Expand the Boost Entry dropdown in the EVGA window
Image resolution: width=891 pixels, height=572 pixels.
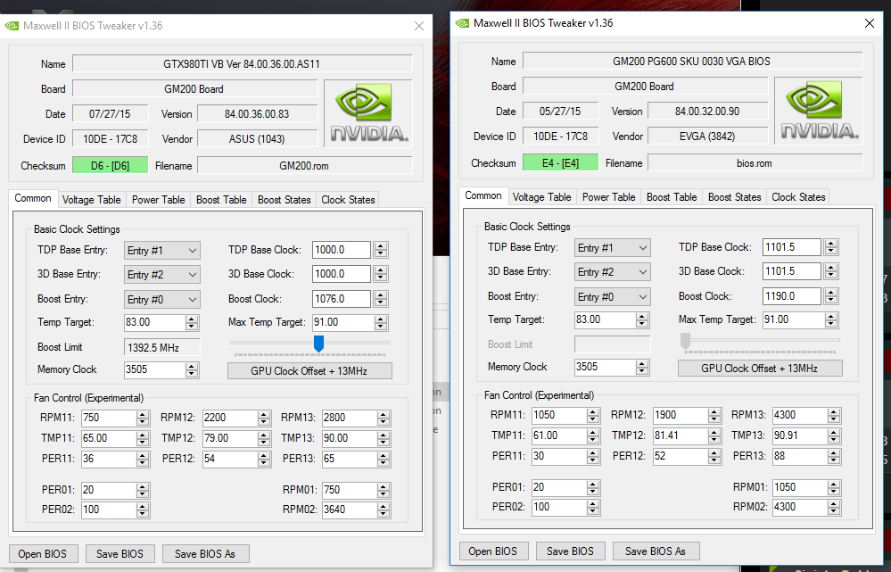[x=612, y=296]
